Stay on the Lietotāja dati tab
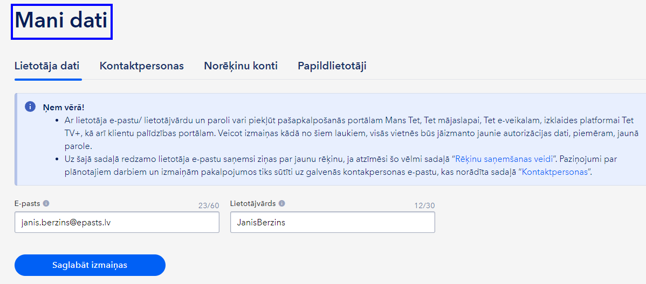The height and width of the screenshot is (284, 646). [x=47, y=66]
